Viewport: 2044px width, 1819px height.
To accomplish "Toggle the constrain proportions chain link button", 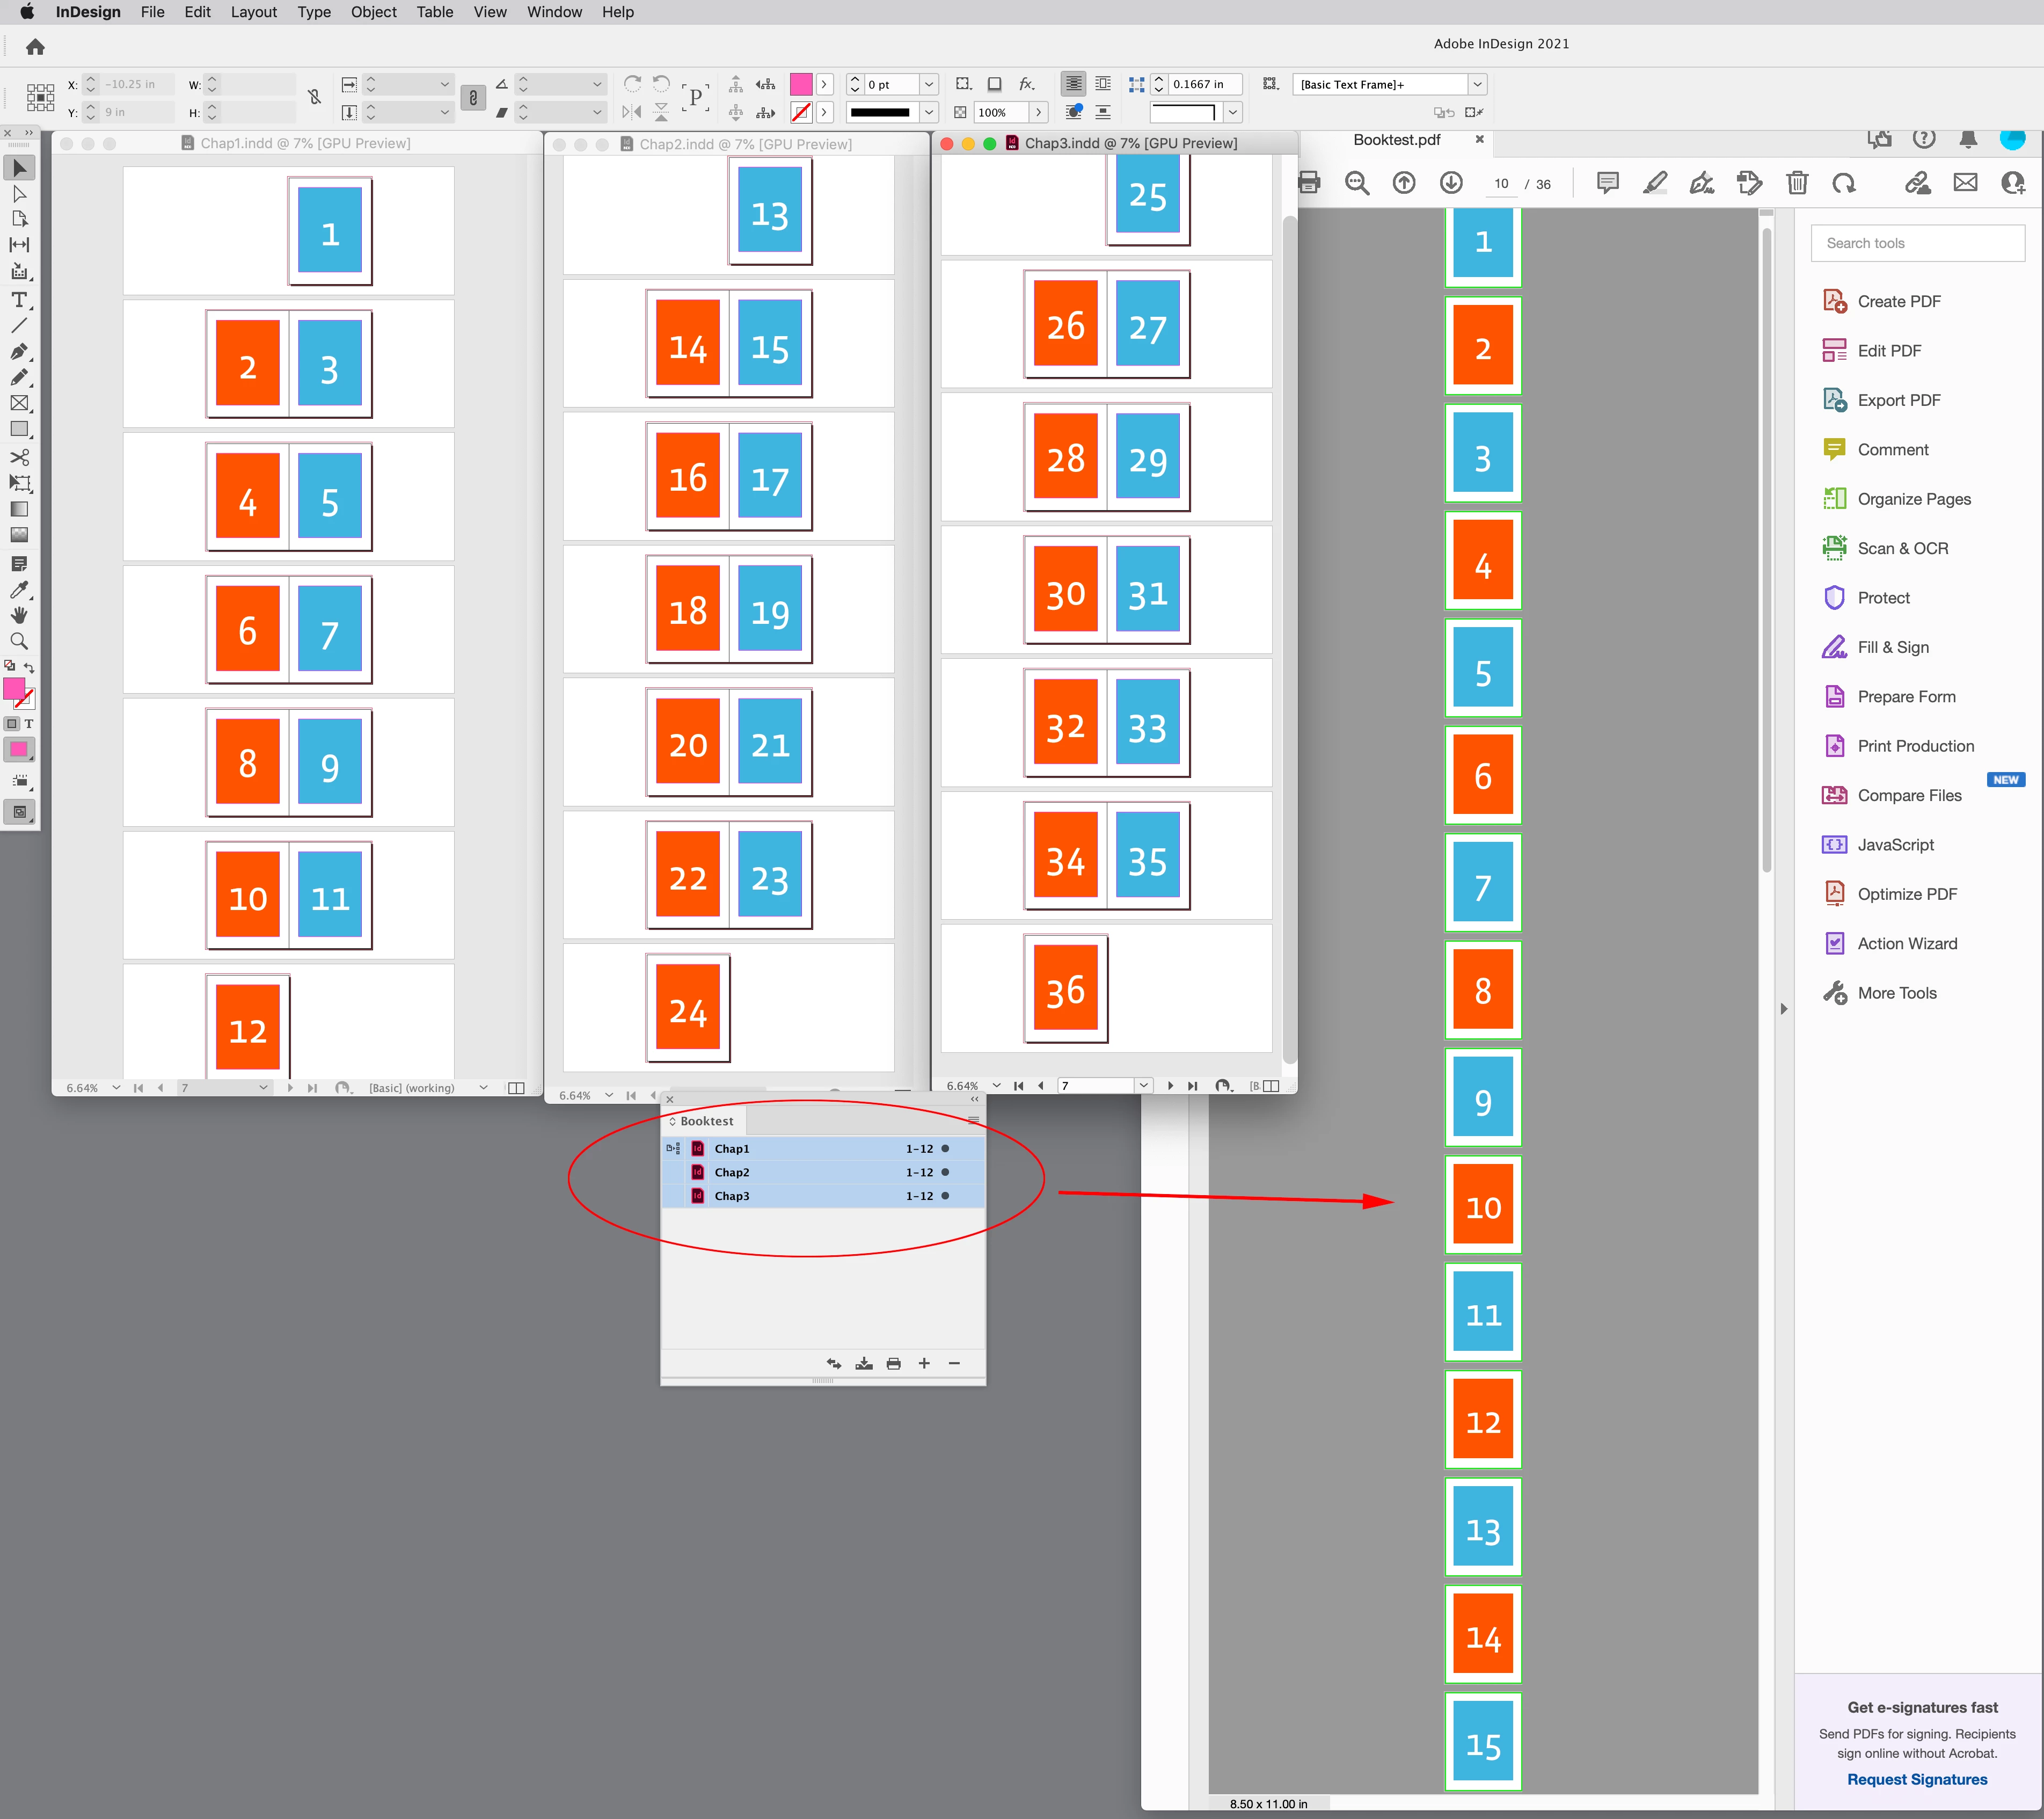I will click(314, 97).
